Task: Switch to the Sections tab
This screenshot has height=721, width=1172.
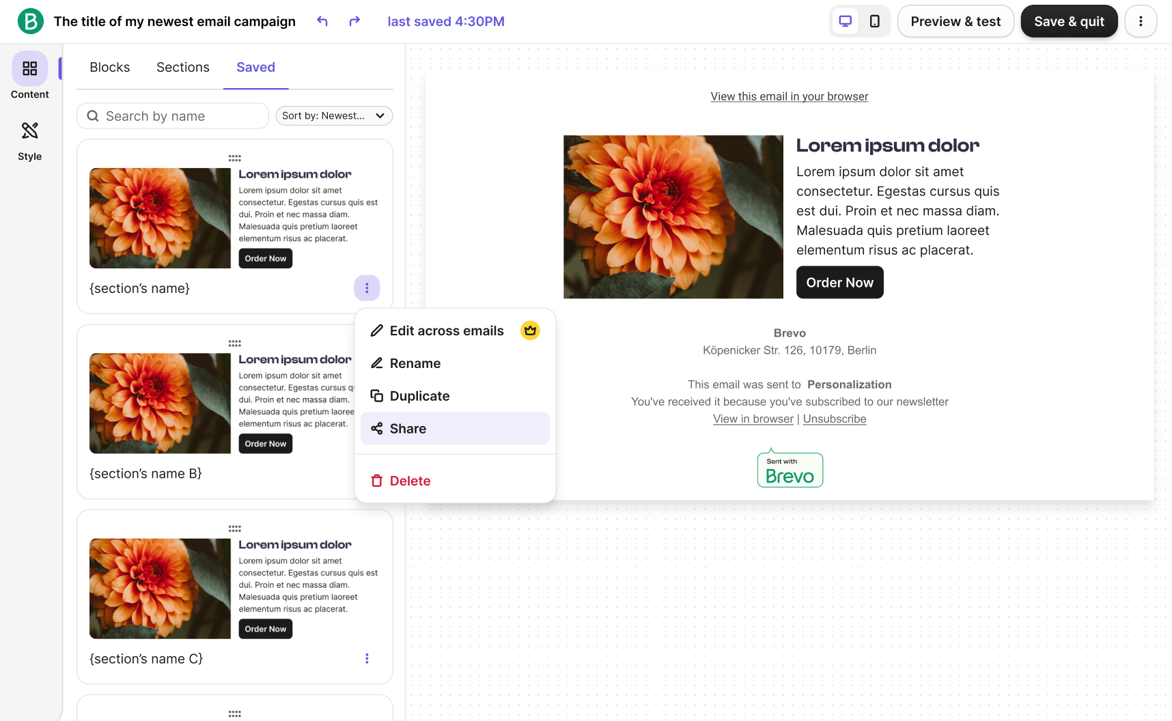Action: [x=182, y=67]
